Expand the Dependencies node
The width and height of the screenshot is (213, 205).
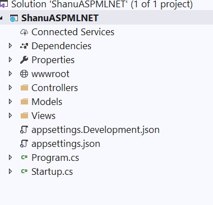tap(10, 46)
